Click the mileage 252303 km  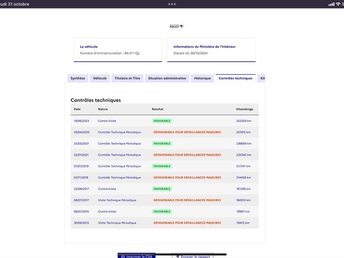(x=244, y=121)
